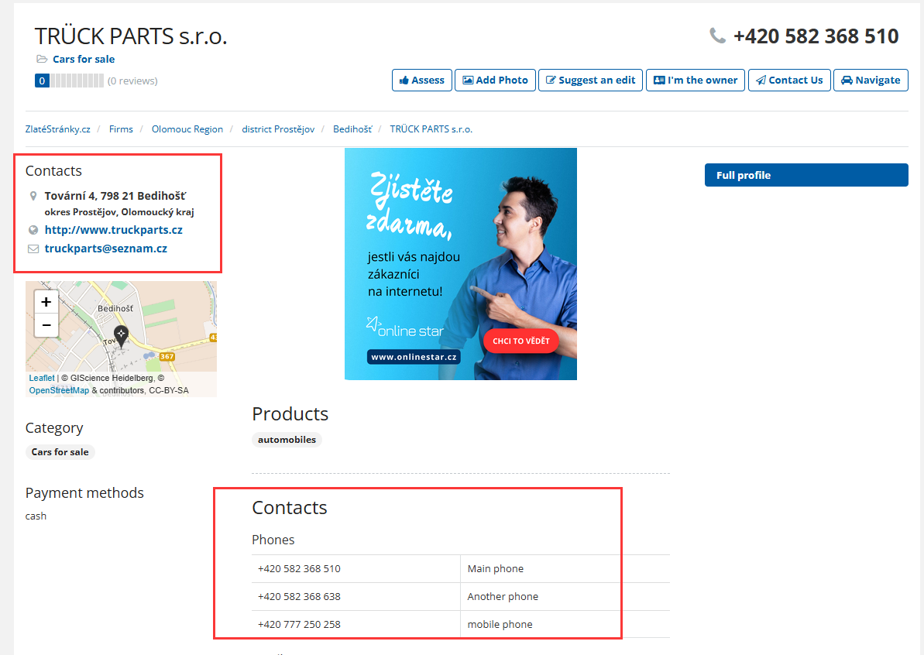Zoom out on the map
The image size is (924, 655).
(x=46, y=325)
